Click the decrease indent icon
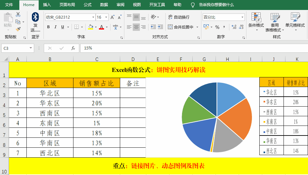The image size is (308, 175). coord(153,27)
